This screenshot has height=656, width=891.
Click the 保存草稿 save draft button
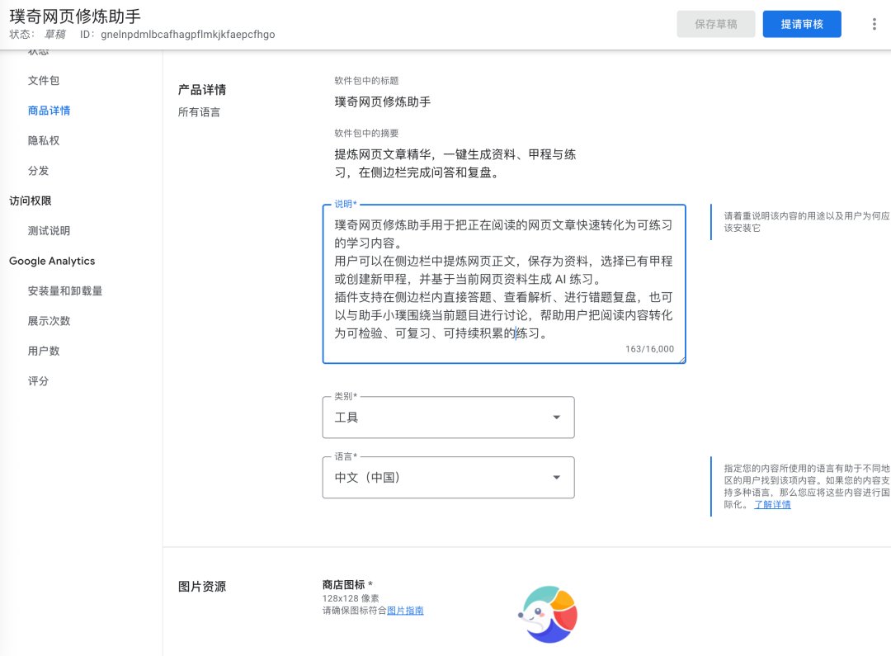pyautogui.click(x=716, y=24)
